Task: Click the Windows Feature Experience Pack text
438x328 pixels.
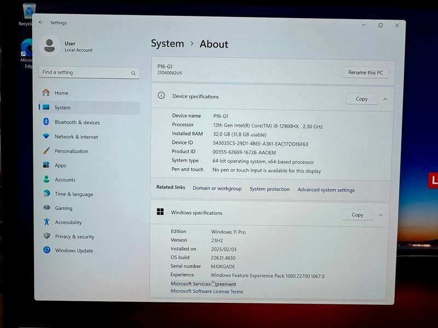Action: coord(268,276)
